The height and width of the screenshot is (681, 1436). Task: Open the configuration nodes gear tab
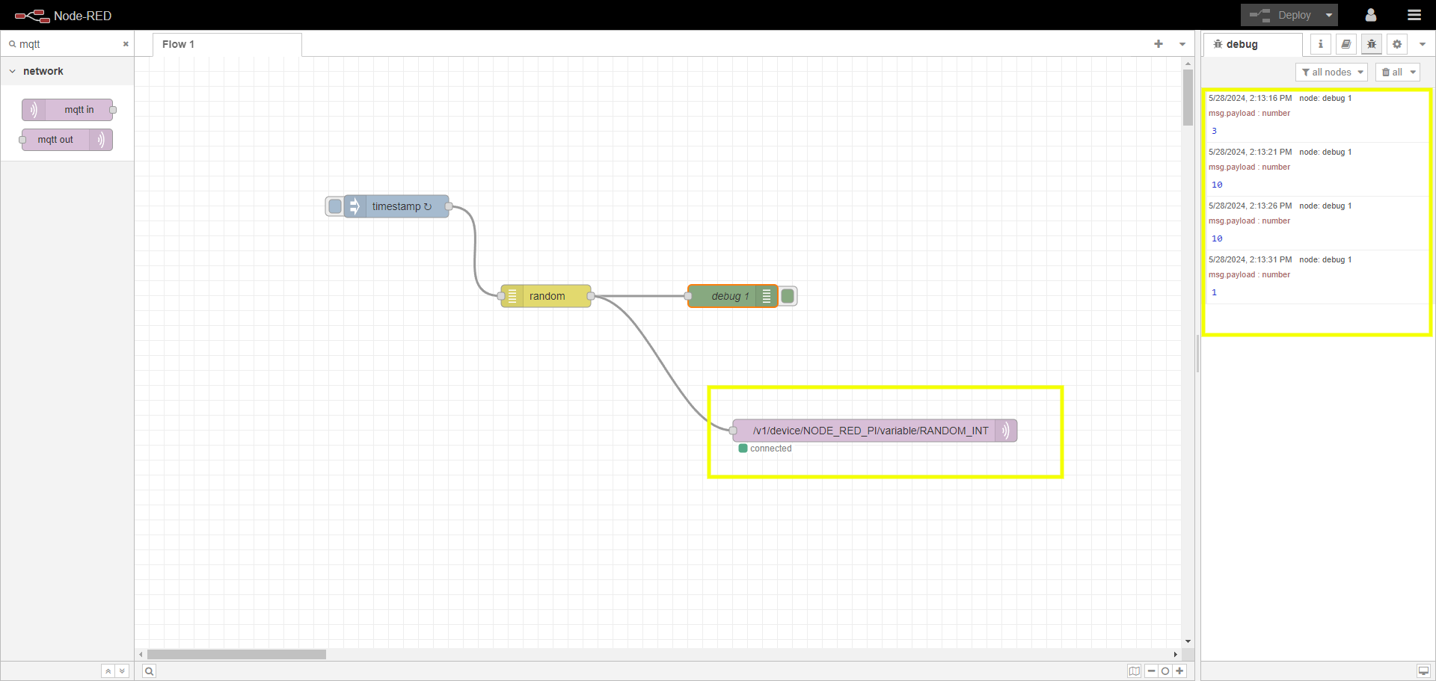(x=1396, y=44)
